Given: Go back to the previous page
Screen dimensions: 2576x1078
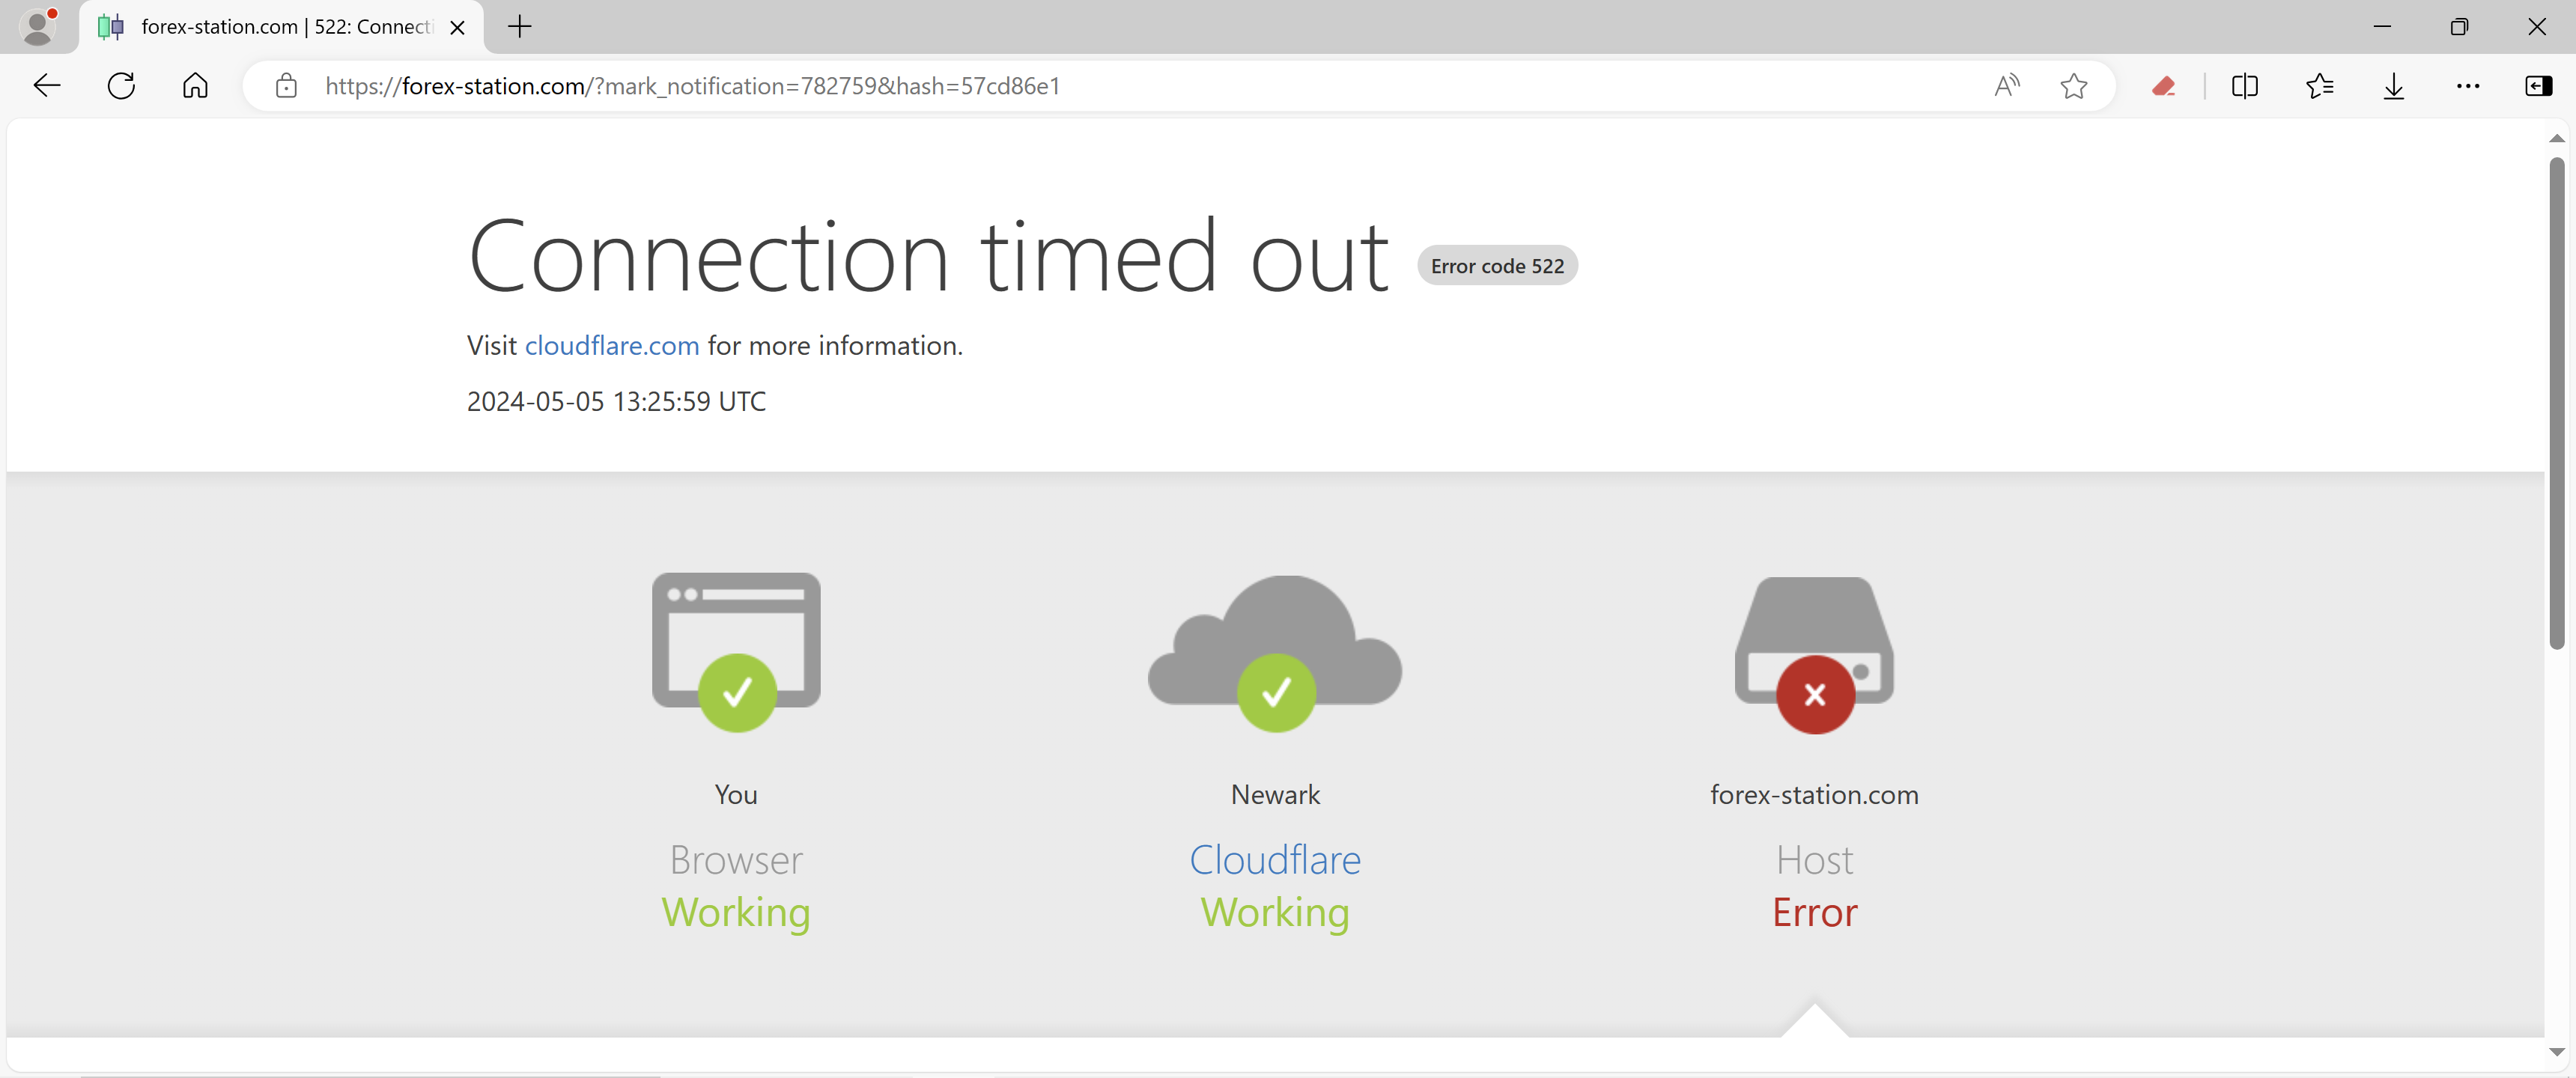Looking at the screenshot, I should click(x=47, y=86).
